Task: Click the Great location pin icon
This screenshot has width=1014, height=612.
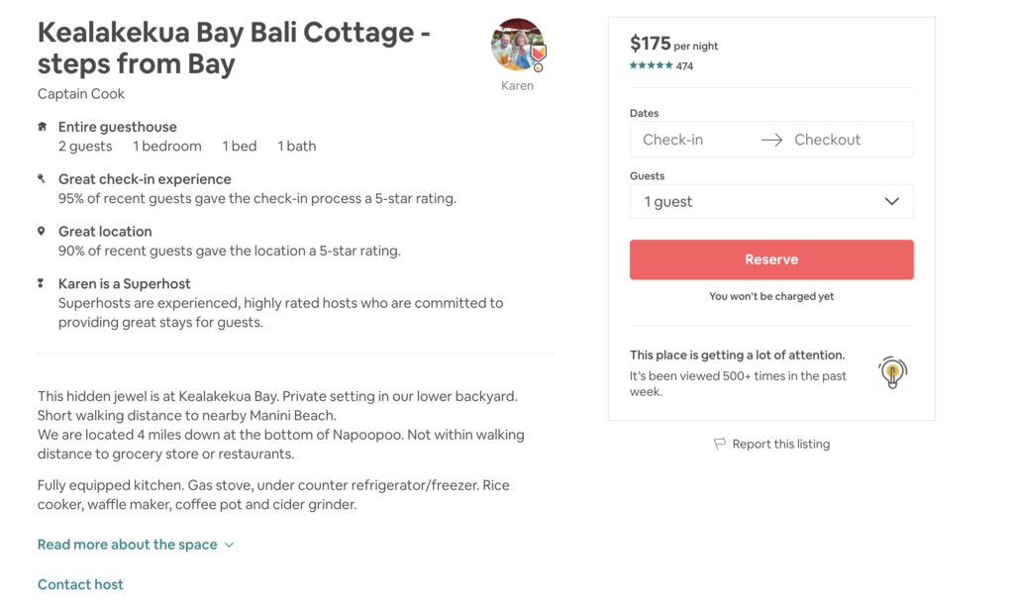Action: pyautogui.click(x=42, y=232)
